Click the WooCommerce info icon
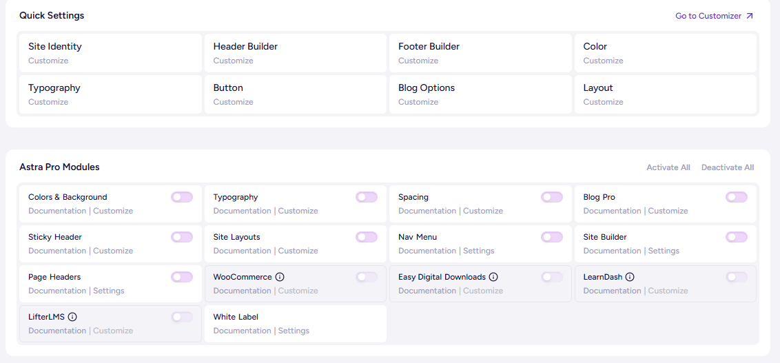780x363 pixels. [280, 277]
